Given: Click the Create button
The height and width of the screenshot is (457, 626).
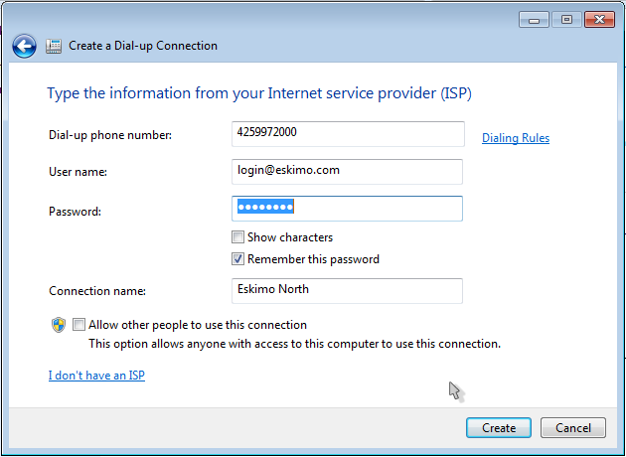Looking at the screenshot, I should [499, 428].
